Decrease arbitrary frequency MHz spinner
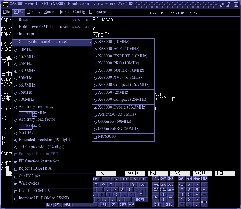241x209 pixels. click(35, 115)
